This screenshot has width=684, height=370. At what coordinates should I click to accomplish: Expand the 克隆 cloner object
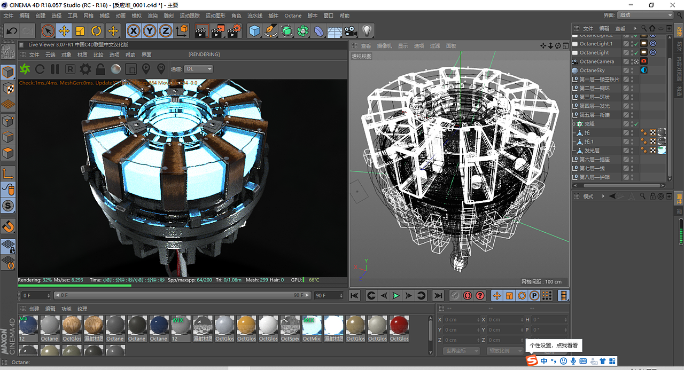click(x=573, y=124)
